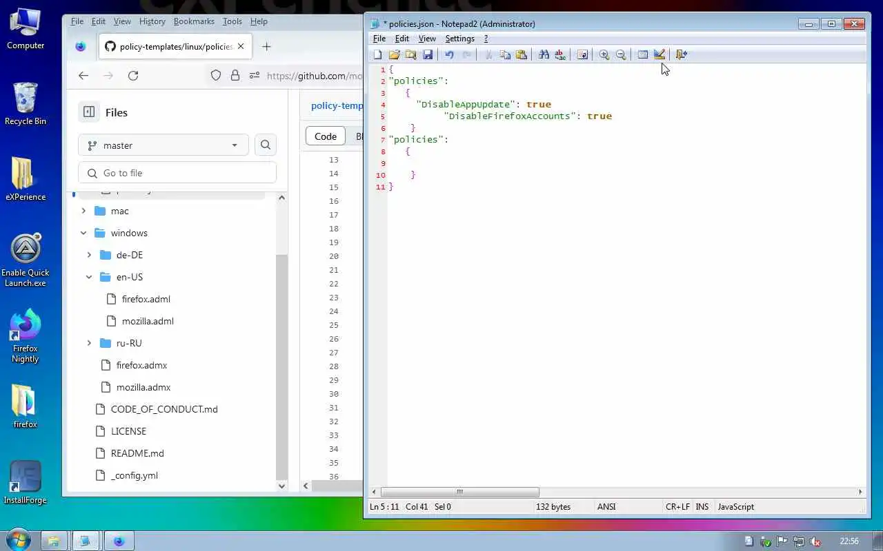
Task: Collapse the GitHub Files side panel
Action: point(89,112)
